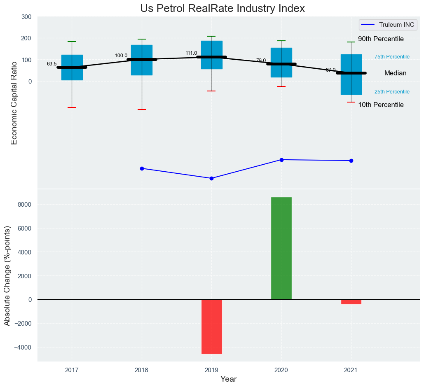Image resolution: width=424 pixels, height=387 pixels.
Task: Click the large red 2019 change bar
Action: [211, 326]
